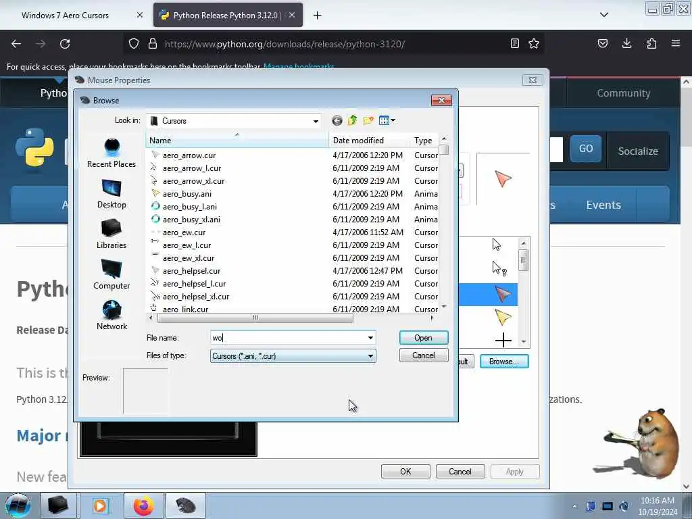The height and width of the screenshot is (519, 692).
Task: Click file list vertical scrollbar down arrow
Action: click(444, 306)
